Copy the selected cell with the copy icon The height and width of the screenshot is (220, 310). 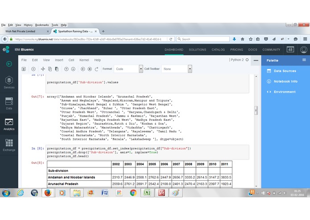pyautogui.click(x=50, y=69)
